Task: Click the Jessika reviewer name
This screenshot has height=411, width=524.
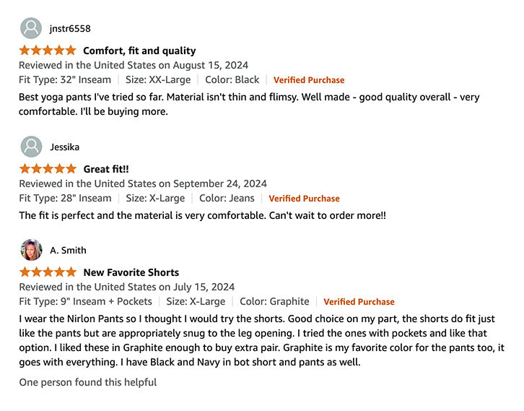Action: pyautogui.click(x=65, y=147)
